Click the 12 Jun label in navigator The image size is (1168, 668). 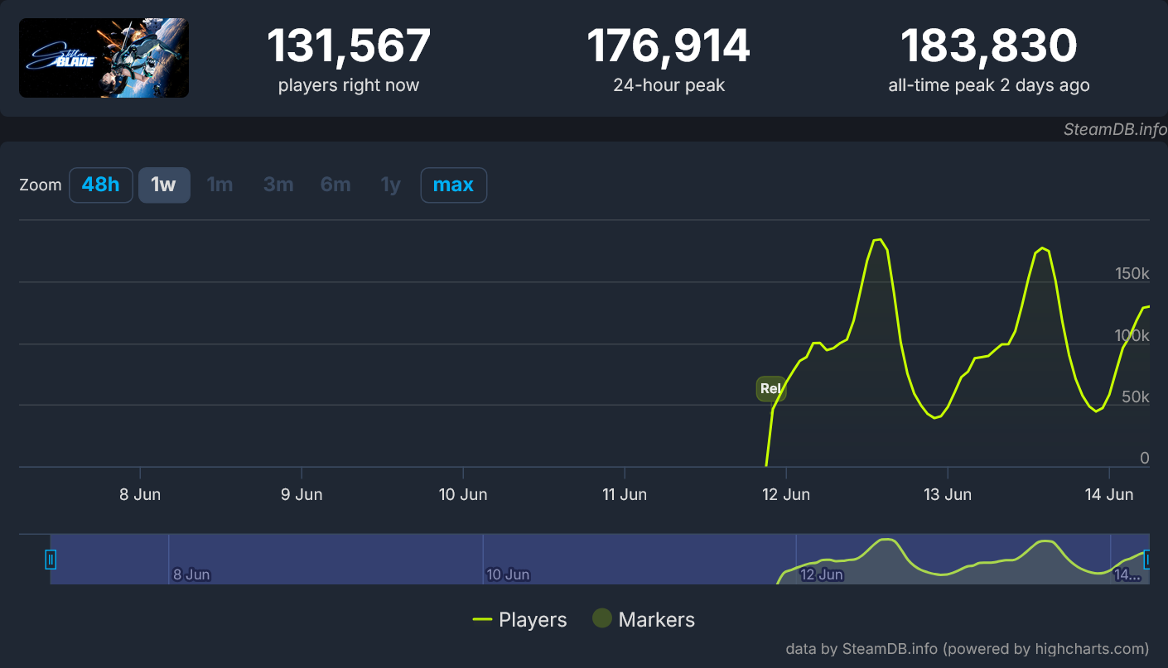coord(822,574)
